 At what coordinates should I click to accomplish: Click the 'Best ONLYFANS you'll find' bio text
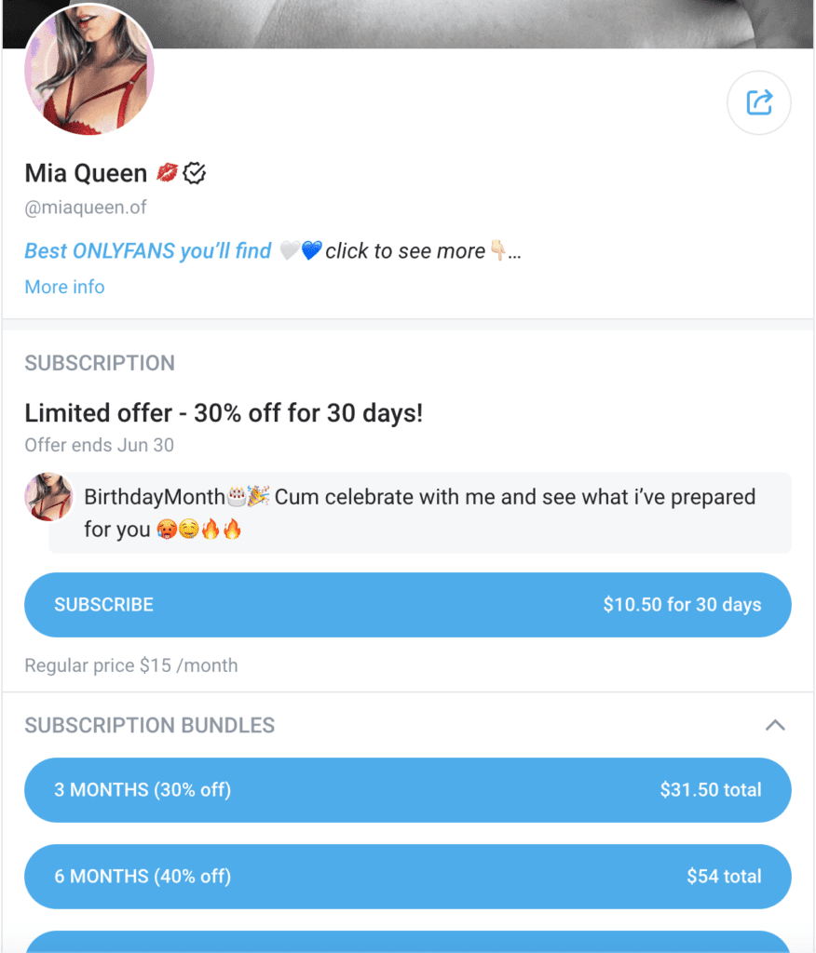coord(147,250)
